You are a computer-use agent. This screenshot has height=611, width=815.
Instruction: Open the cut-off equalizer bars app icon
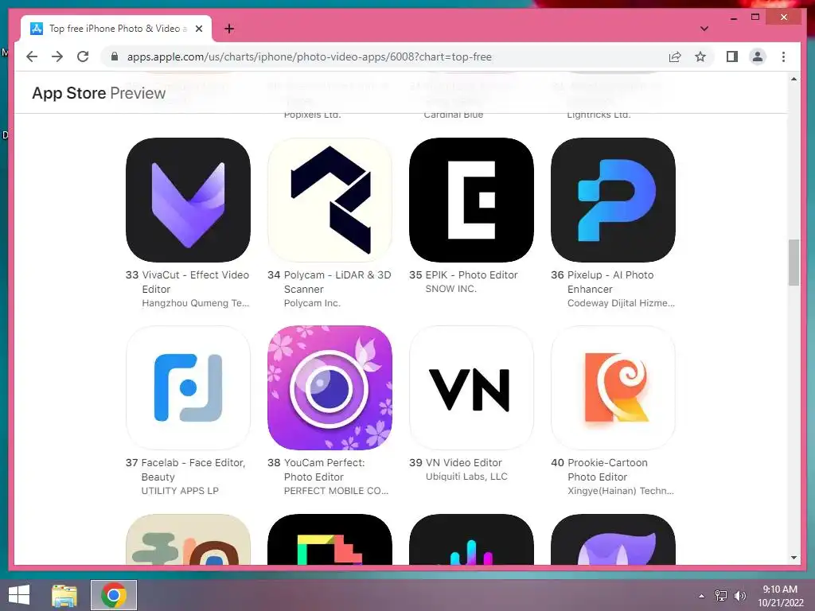[x=471, y=539]
